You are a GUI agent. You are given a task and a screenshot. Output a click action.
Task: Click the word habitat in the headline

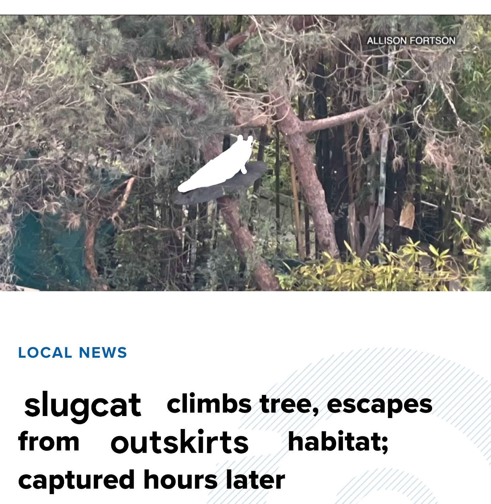click(338, 442)
